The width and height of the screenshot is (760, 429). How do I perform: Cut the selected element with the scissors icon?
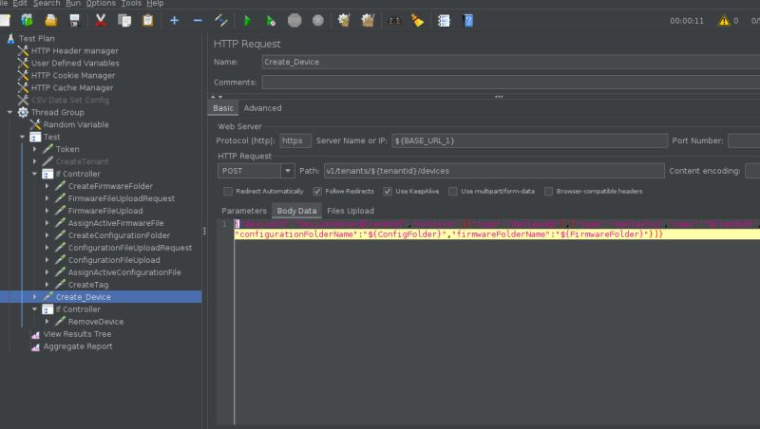[101, 20]
